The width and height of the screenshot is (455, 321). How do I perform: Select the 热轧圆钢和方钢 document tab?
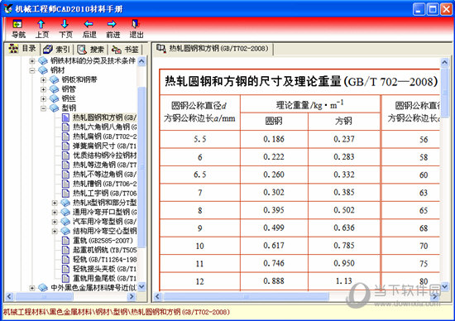212,49
